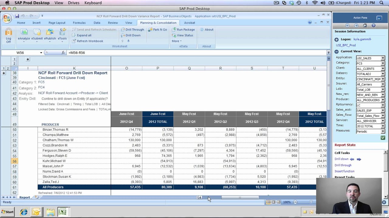
Task: Switch to the Home ribbon tab
Action: point(21,23)
